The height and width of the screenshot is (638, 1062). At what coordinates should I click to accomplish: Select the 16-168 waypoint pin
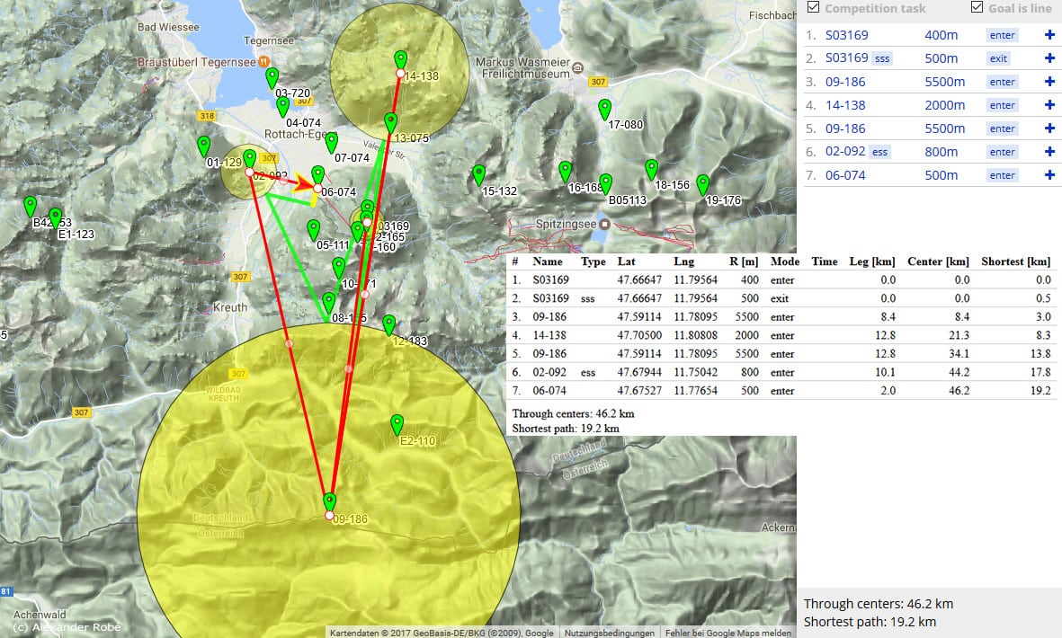click(x=566, y=171)
